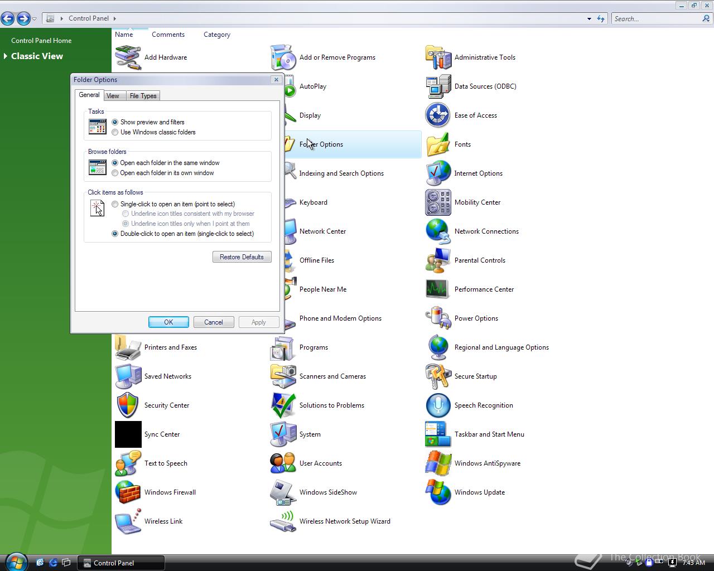Open Wireless Network Setup Wizard icon

pos(283,521)
